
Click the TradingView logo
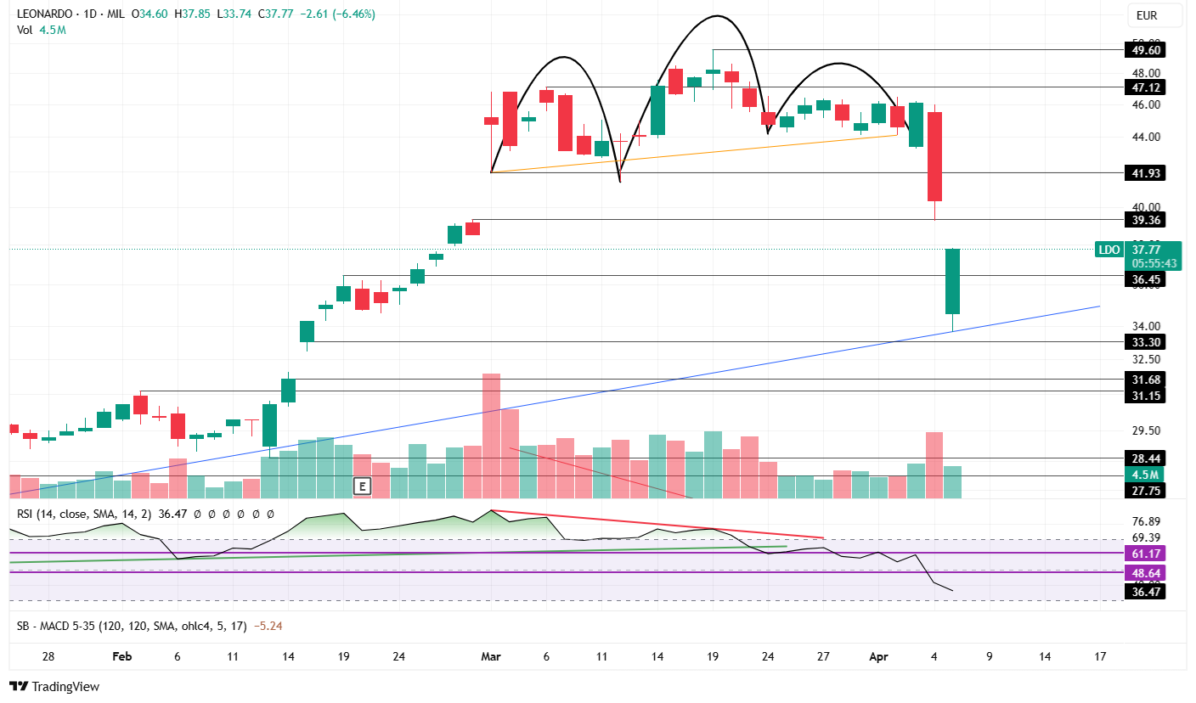(54, 686)
